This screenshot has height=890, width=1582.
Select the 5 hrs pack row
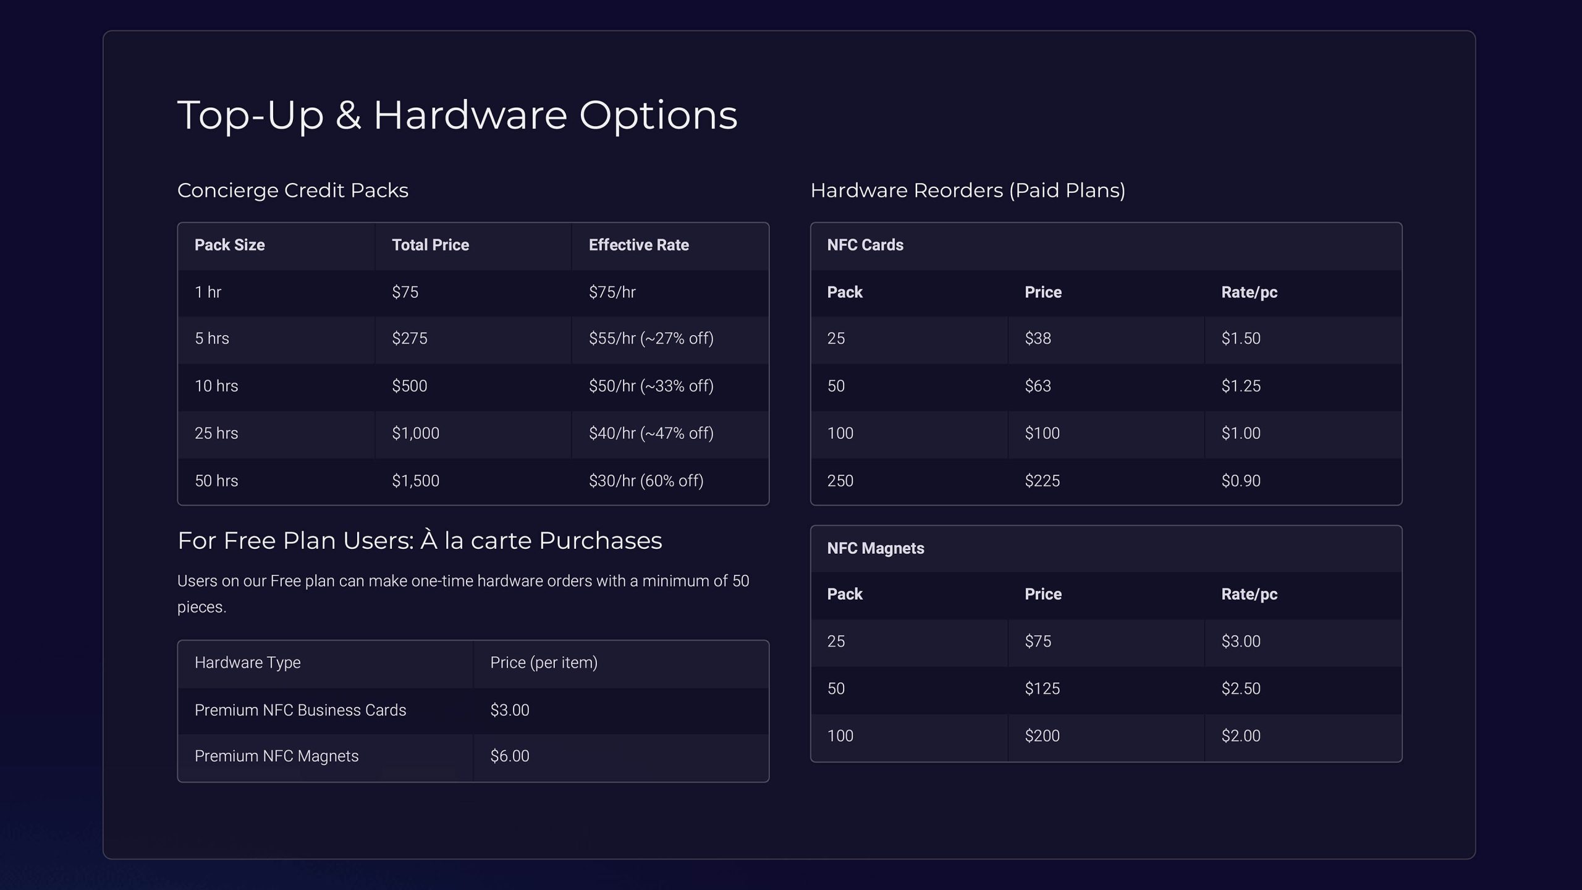(x=473, y=339)
